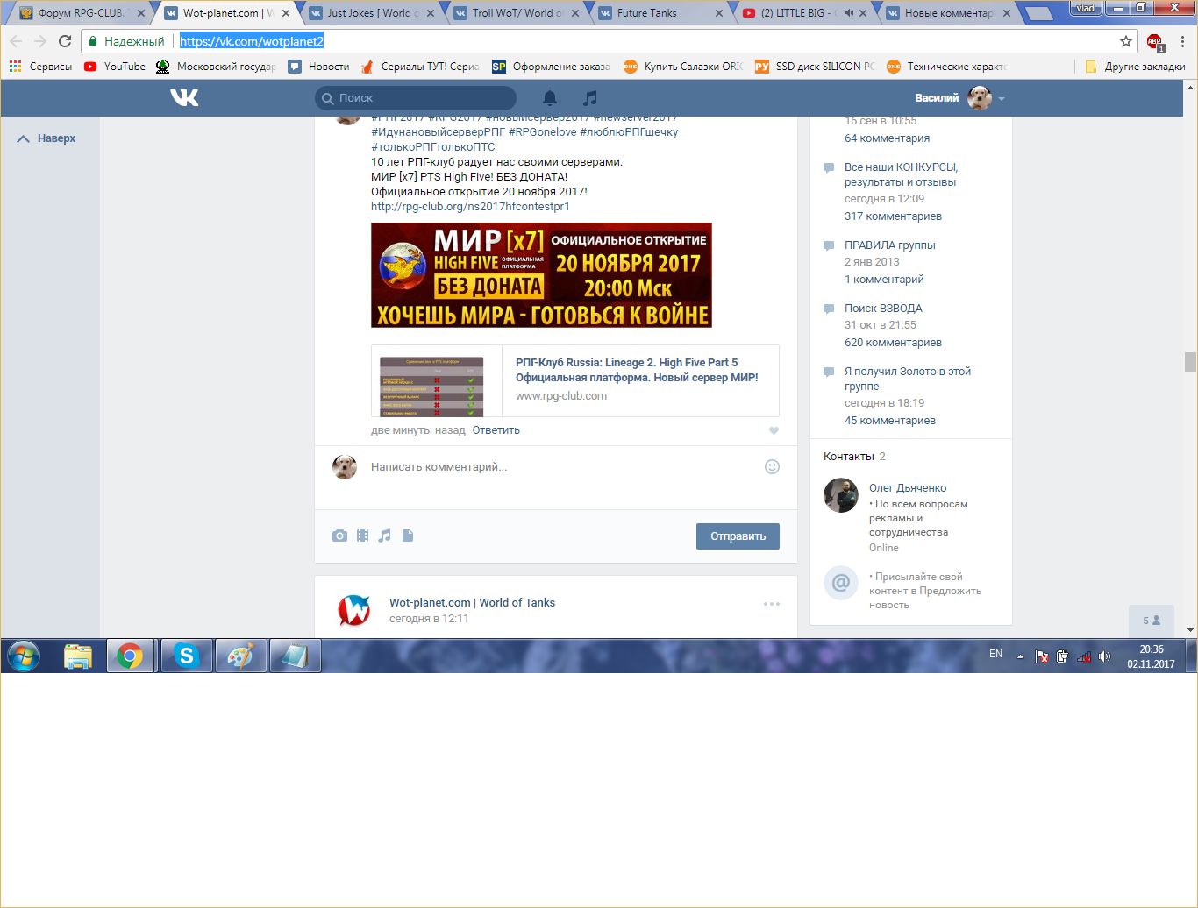The width and height of the screenshot is (1198, 908).
Task: Like the comment with the heart icon
Action: click(x=774, y=430)
